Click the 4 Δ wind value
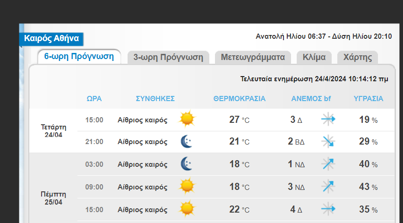 click(296, 210)
